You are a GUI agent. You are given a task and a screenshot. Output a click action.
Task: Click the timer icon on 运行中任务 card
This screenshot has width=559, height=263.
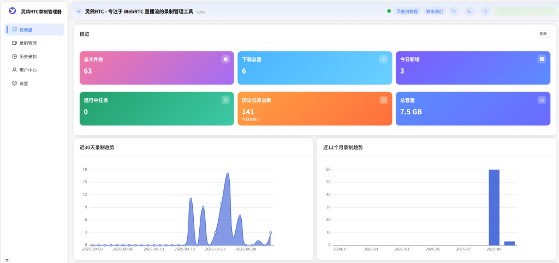(225, 100)
